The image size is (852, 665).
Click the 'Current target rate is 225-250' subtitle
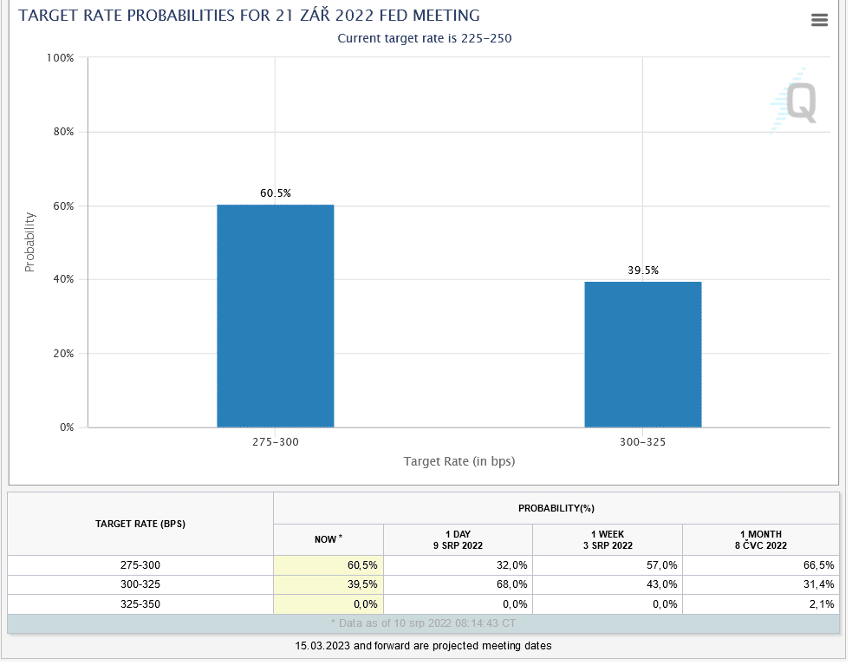pos(425,38)
